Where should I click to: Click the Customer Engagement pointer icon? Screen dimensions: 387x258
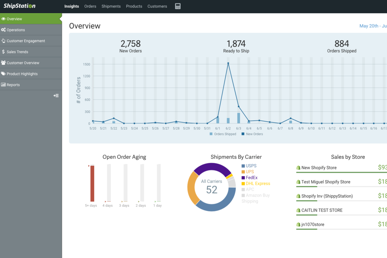[x=3, y=41]
